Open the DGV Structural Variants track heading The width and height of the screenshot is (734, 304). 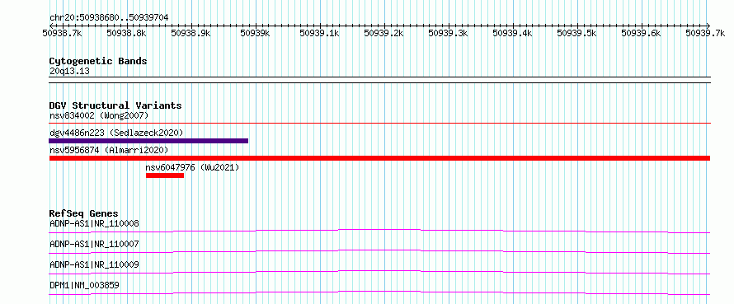tap(115, 105)
